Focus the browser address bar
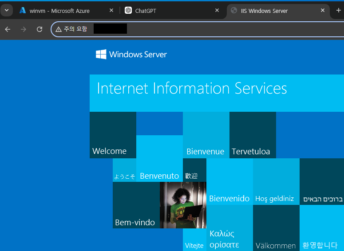 click(198, 29)
